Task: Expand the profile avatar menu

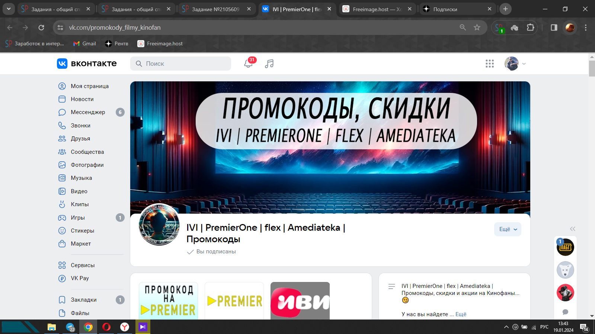Action: click(515, 64)
